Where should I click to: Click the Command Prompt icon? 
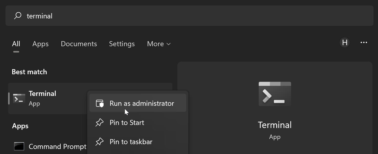(19, 146)
